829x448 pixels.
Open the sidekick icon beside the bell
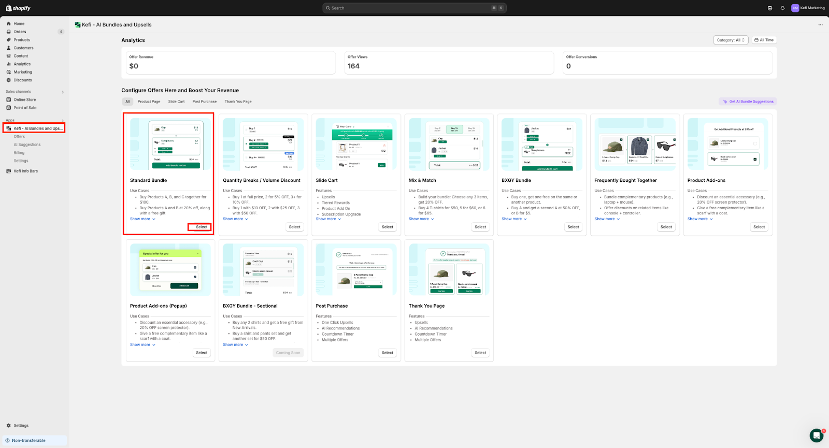770,8
